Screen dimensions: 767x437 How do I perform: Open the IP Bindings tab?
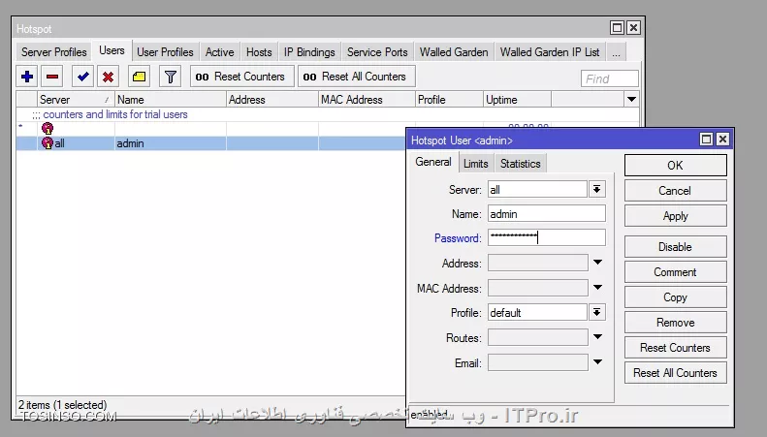tap(309, 51)
